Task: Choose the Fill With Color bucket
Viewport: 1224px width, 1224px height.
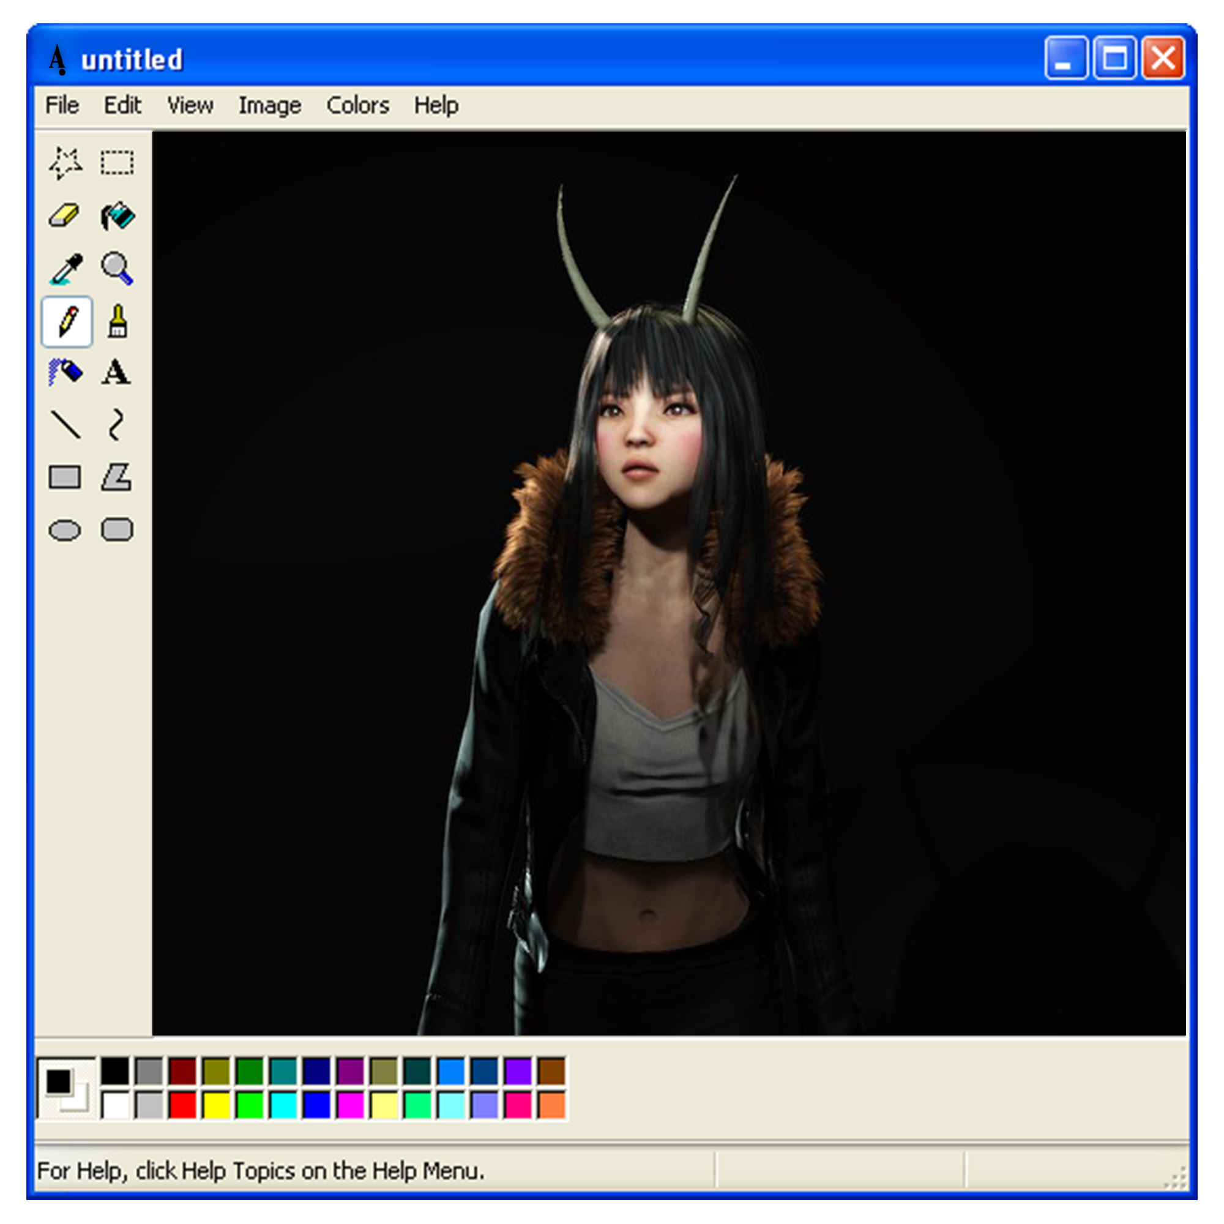Action: click(118, 216)
